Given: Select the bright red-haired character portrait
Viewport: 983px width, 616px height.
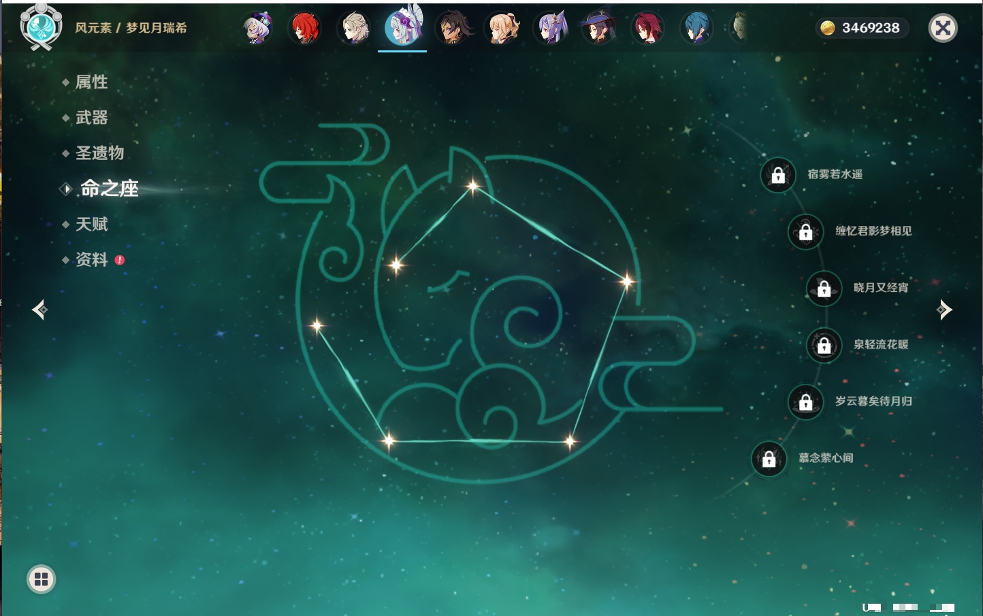Looking at the screenshot, I should tap(305, 28).
